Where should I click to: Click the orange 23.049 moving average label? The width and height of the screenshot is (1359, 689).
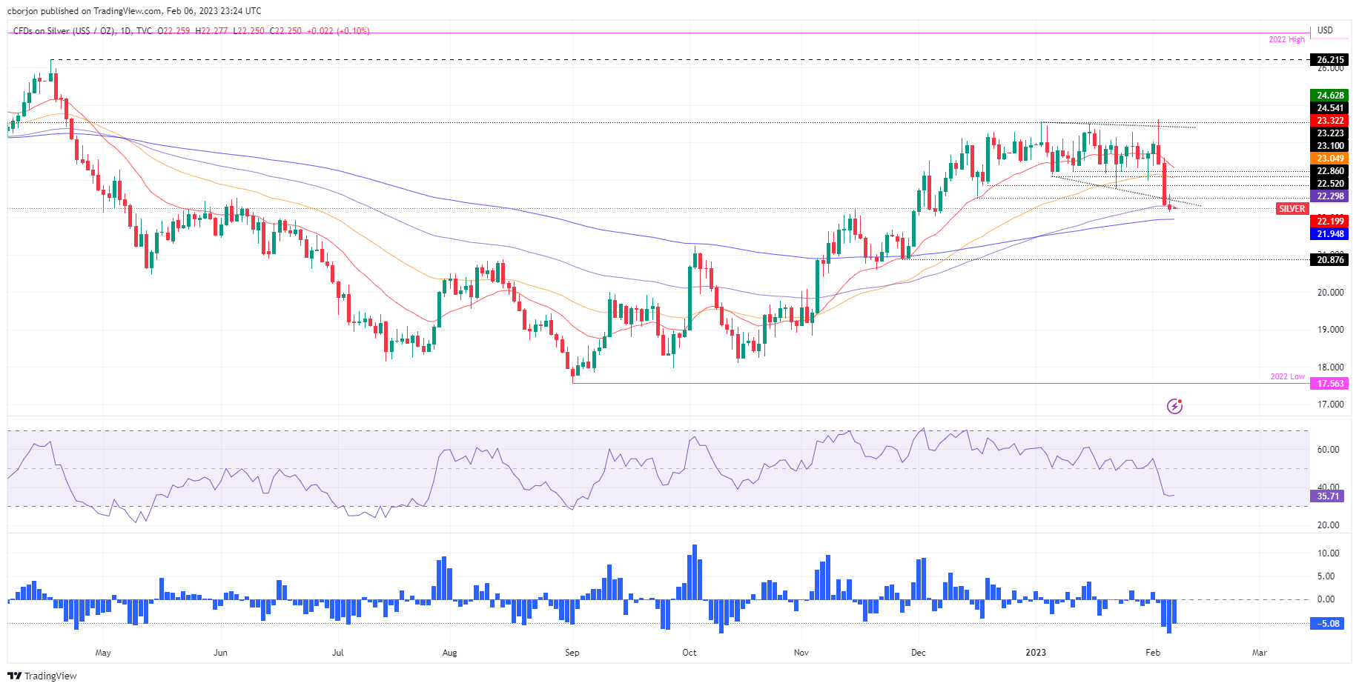point(1330,159)
